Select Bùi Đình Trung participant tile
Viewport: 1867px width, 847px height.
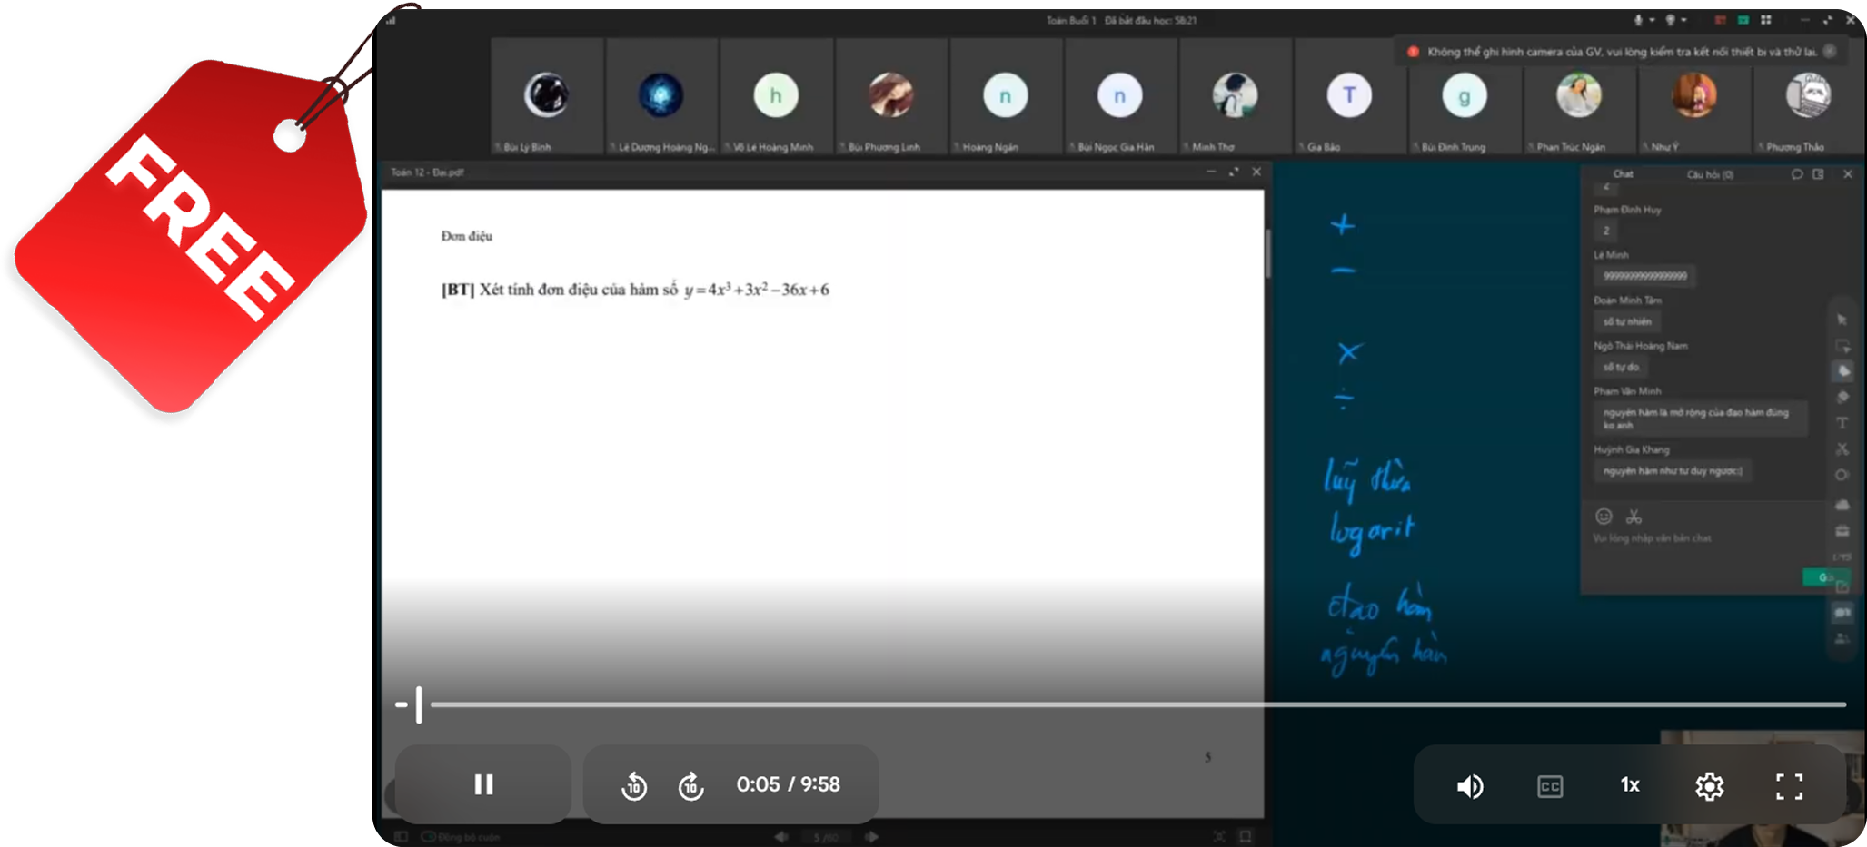point(1465,96)
